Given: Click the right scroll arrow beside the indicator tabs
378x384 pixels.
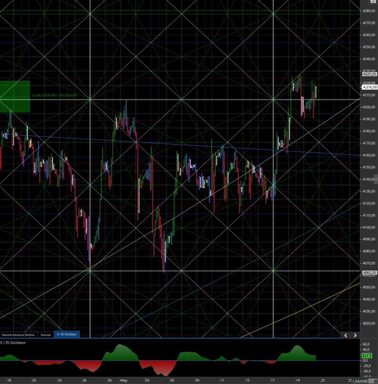Looking at the screenshot, I should click(355, 335).
